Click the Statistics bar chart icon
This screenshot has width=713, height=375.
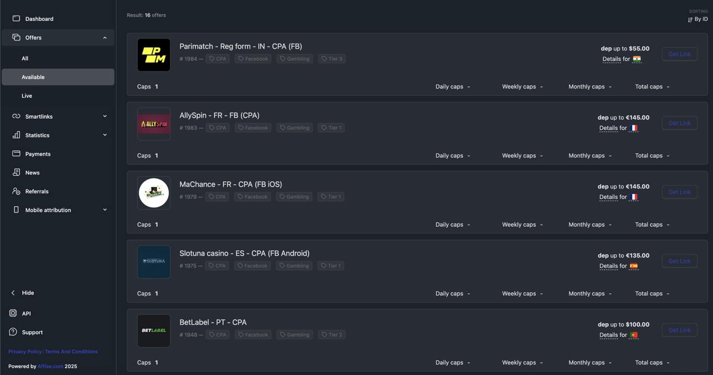click(x=16, y=135)
